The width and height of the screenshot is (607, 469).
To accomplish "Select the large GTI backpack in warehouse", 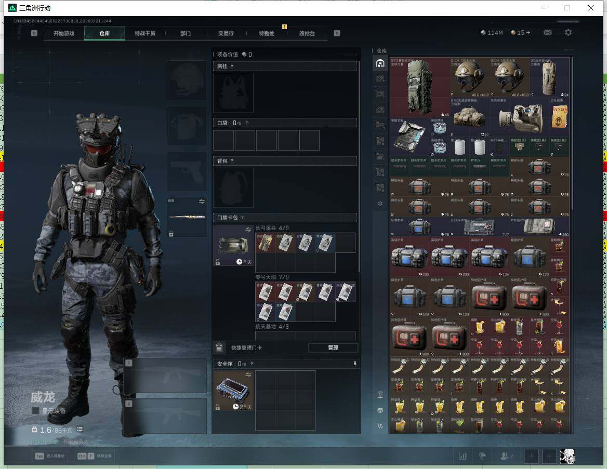I will tap(420, 88).
